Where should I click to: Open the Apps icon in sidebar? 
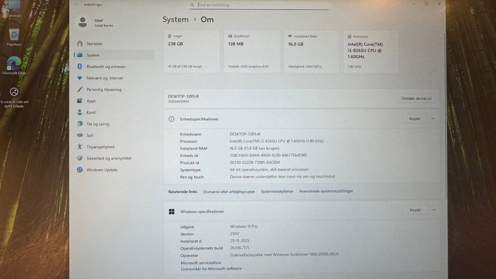click(80, 101)
